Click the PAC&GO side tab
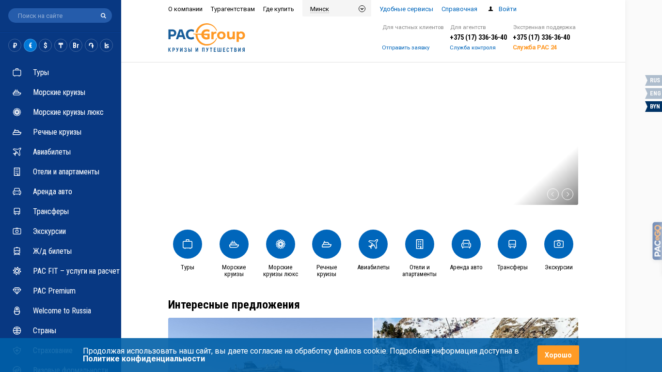Image resolution: width=662 pixels, height=372 pixels. (657, 241)
